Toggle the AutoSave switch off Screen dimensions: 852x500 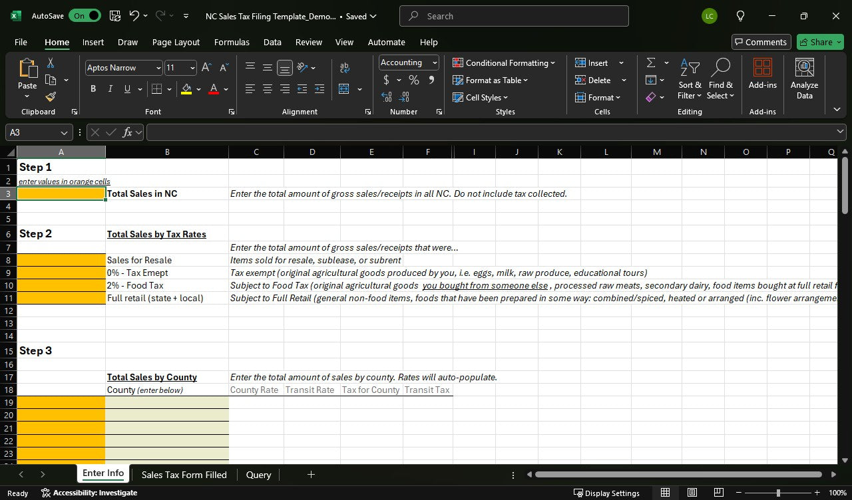pyautogui.click(x=85, y=16)
